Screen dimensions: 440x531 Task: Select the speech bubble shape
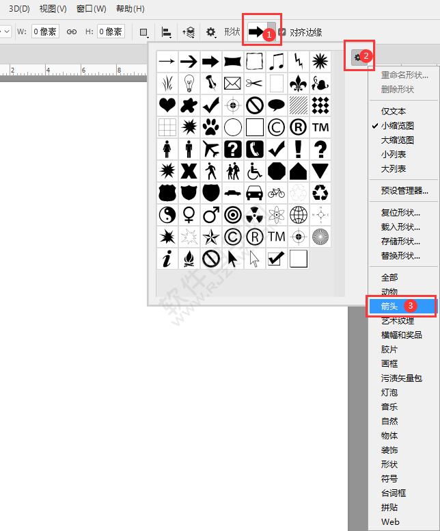[x=276, y=105]
